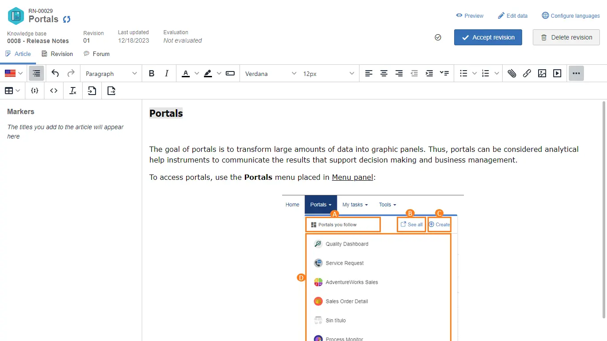Viewport: 607px width, 341px height.
Task: Insert a link using the chain icon
Action: [527, 74]
